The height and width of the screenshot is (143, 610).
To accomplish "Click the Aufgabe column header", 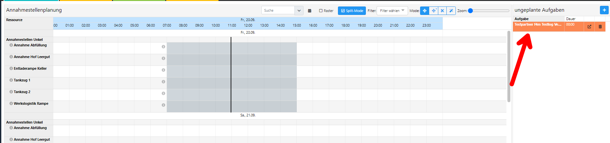I will pyautogui.click(x=521, y=19).
